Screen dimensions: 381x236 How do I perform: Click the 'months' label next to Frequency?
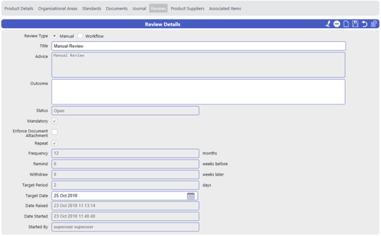(x=209, y=153)
